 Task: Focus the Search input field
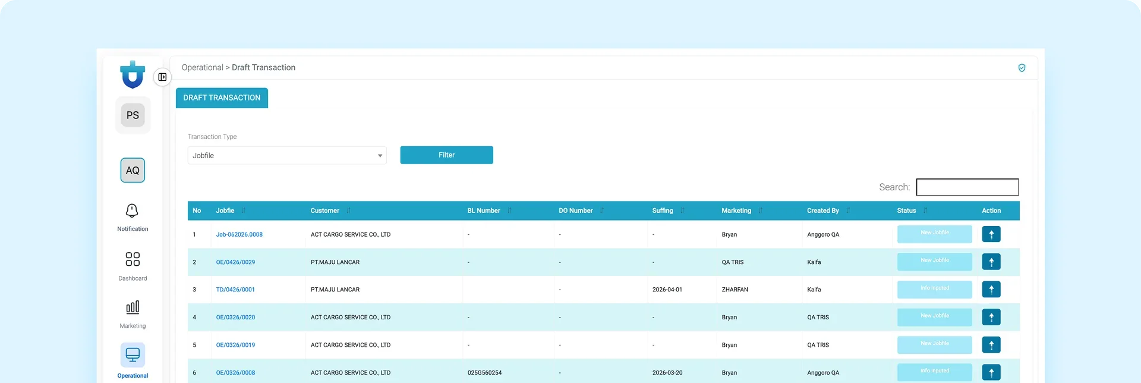click(x=967, y=187)
